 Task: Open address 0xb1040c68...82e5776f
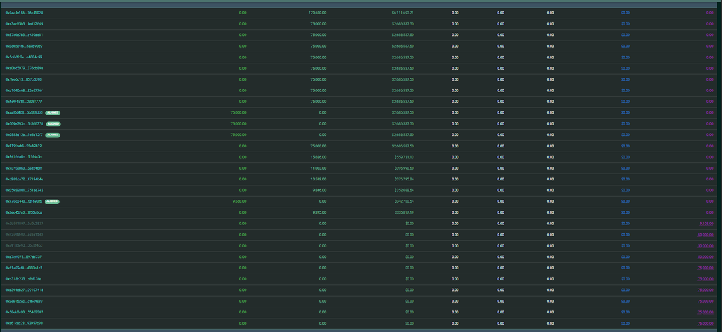coord(24,90)
